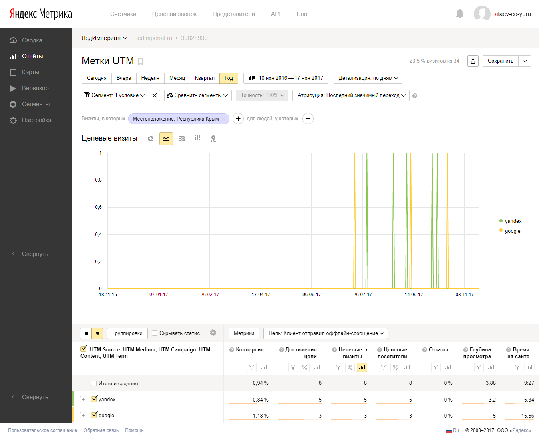Show Конверсия column on the chart

[x=264, y=367]
